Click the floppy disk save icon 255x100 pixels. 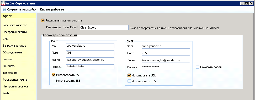pos(4,10)
